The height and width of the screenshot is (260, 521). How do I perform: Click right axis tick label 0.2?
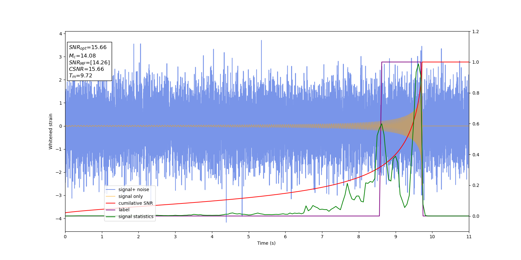475,185
